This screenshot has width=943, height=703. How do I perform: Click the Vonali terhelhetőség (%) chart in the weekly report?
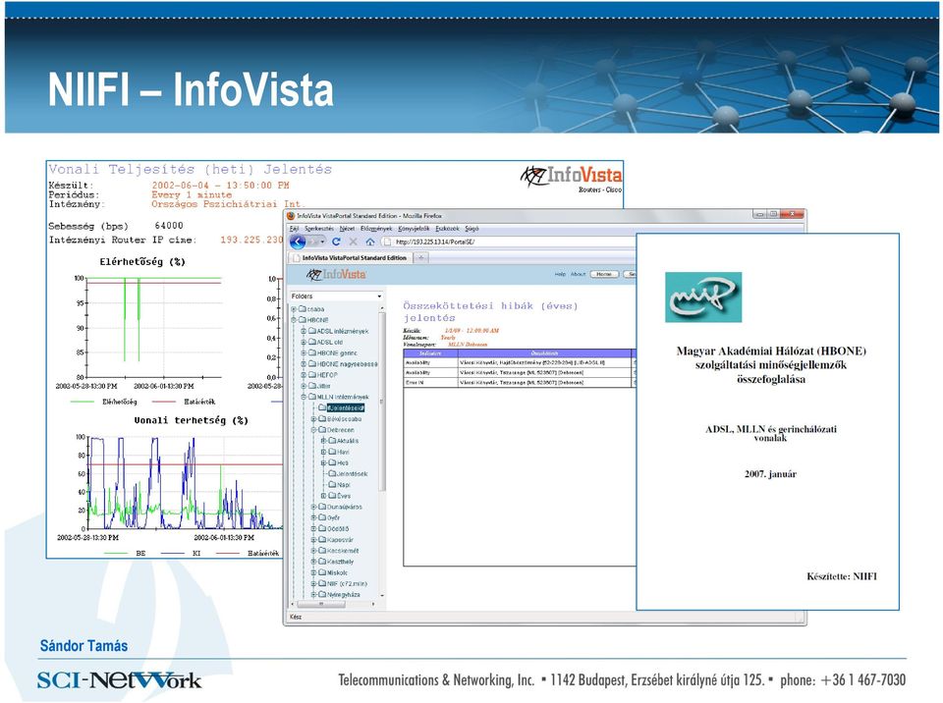point(170,486)
